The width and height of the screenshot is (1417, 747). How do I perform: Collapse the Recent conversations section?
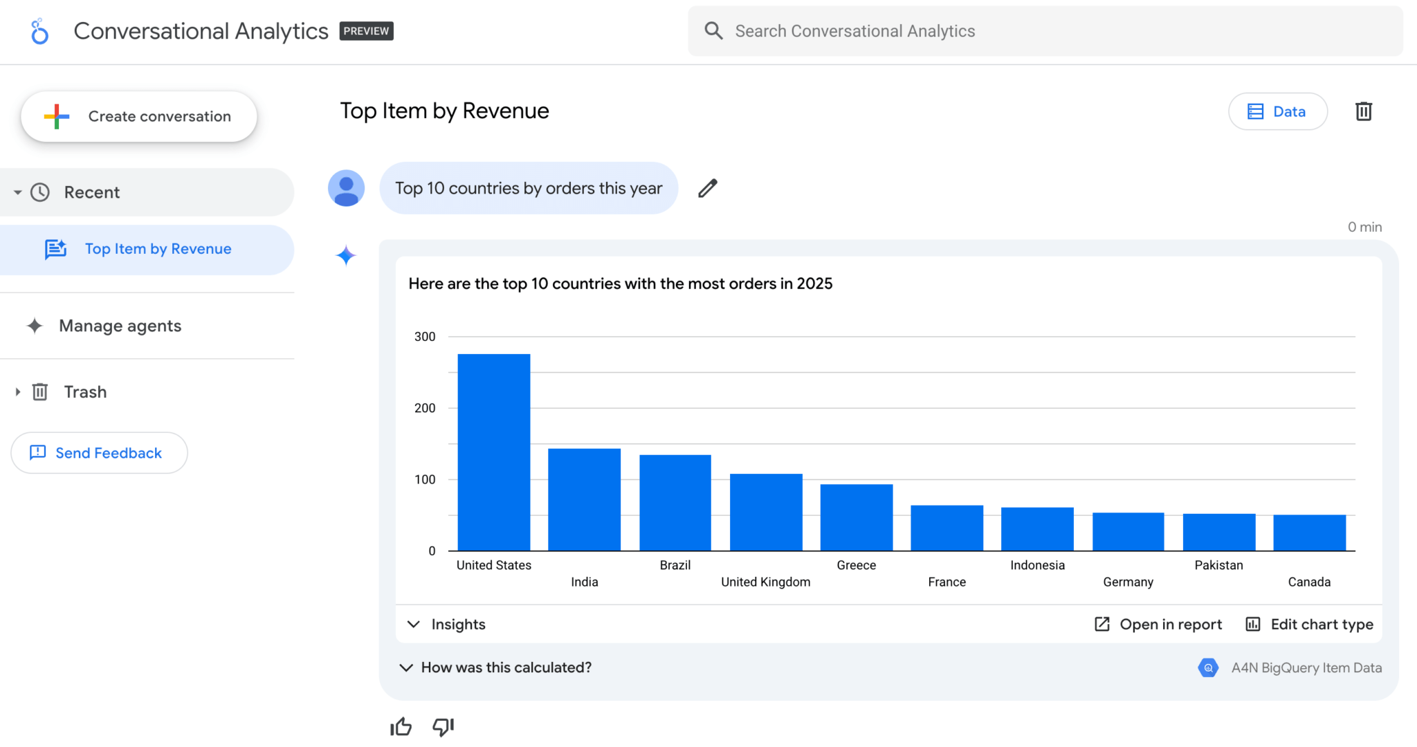pos(18,192)
